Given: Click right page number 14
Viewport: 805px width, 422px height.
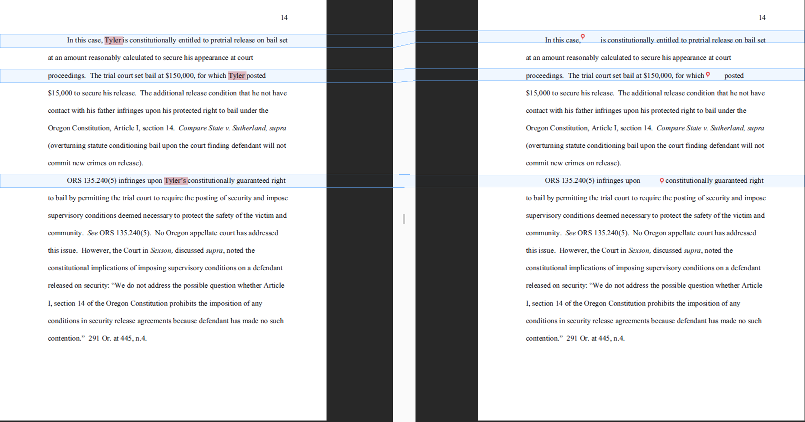Looking at the screenshot, I should [762, 17].
